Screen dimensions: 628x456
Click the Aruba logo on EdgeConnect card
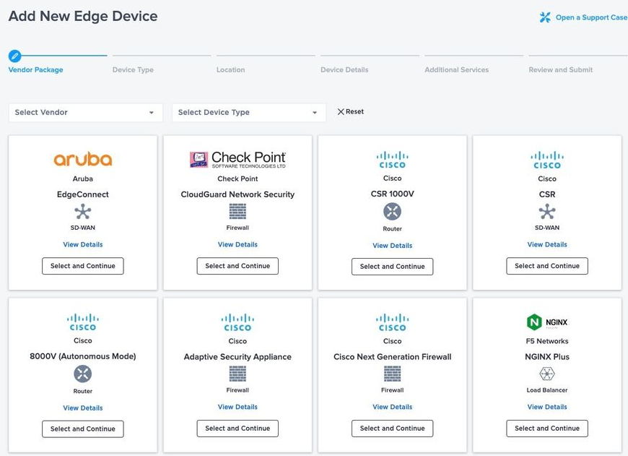pos(83,159)
